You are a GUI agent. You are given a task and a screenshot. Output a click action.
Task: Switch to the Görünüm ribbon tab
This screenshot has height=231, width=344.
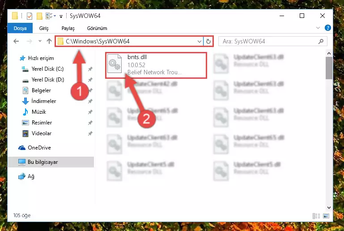click(x=97, y=28)
